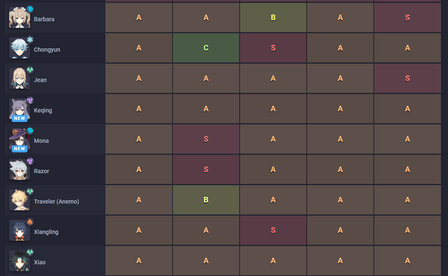Click the NEW badge on Mona

point(20,149)
